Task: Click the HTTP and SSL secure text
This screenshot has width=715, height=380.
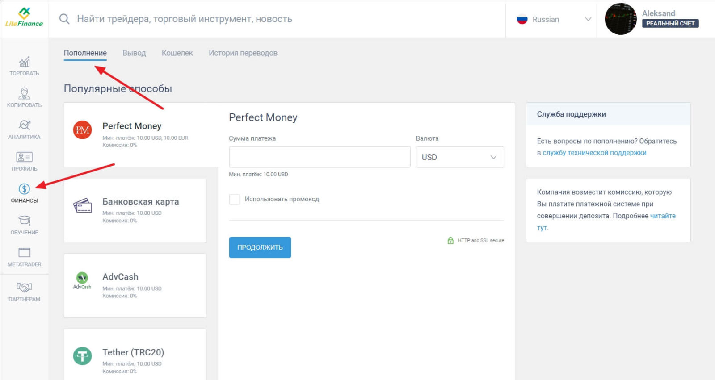Action: point(481,240)
